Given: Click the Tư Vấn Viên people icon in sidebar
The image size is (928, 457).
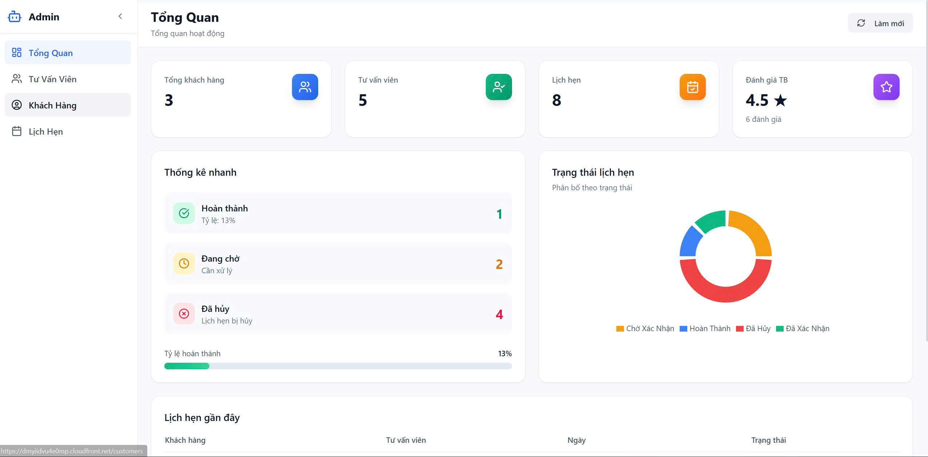Looking at the screenshot, I should [x=17, y=79].
